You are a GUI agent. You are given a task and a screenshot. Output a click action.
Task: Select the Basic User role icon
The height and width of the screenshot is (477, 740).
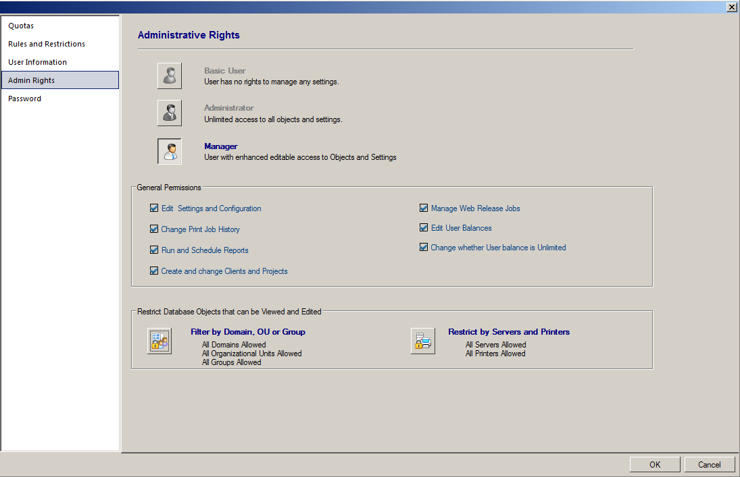pyautogui.click(x=170, y=76)
